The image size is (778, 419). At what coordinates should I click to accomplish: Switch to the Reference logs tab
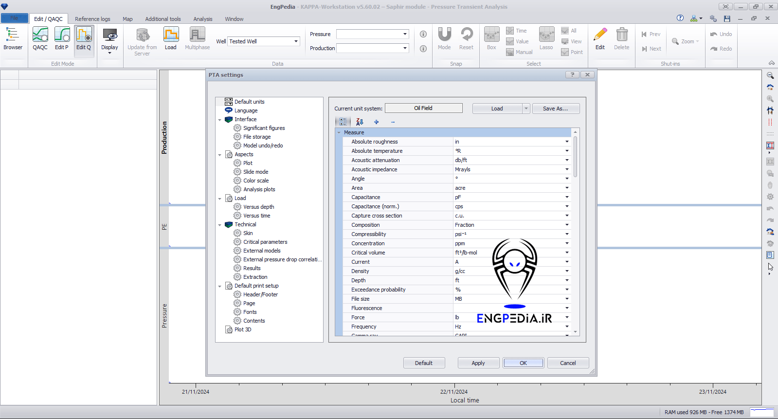(x=92, y=19)
